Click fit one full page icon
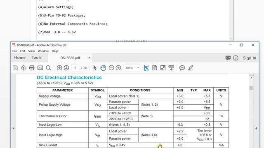This screenshot has width=264, height=148. click(155, 68)
